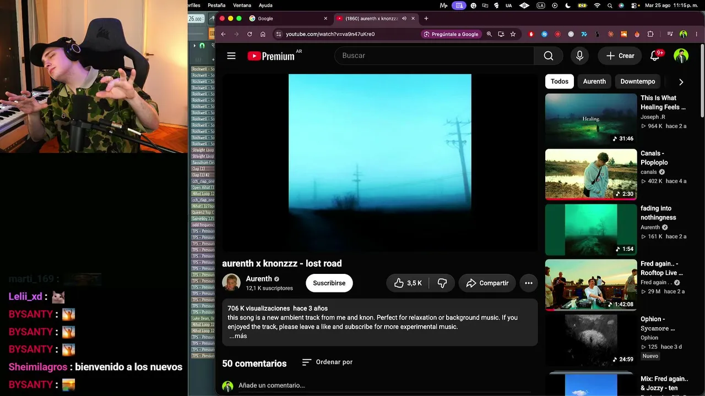
Task: Select odd frequency channel in FL Studio
Action: 203,225
